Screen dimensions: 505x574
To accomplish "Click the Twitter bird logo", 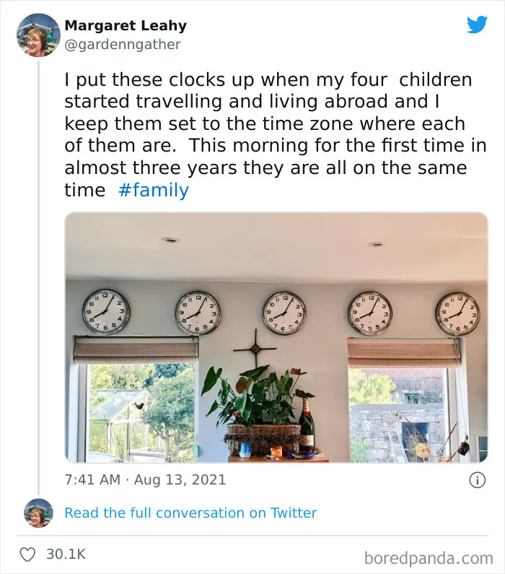I will click(477, 25).
